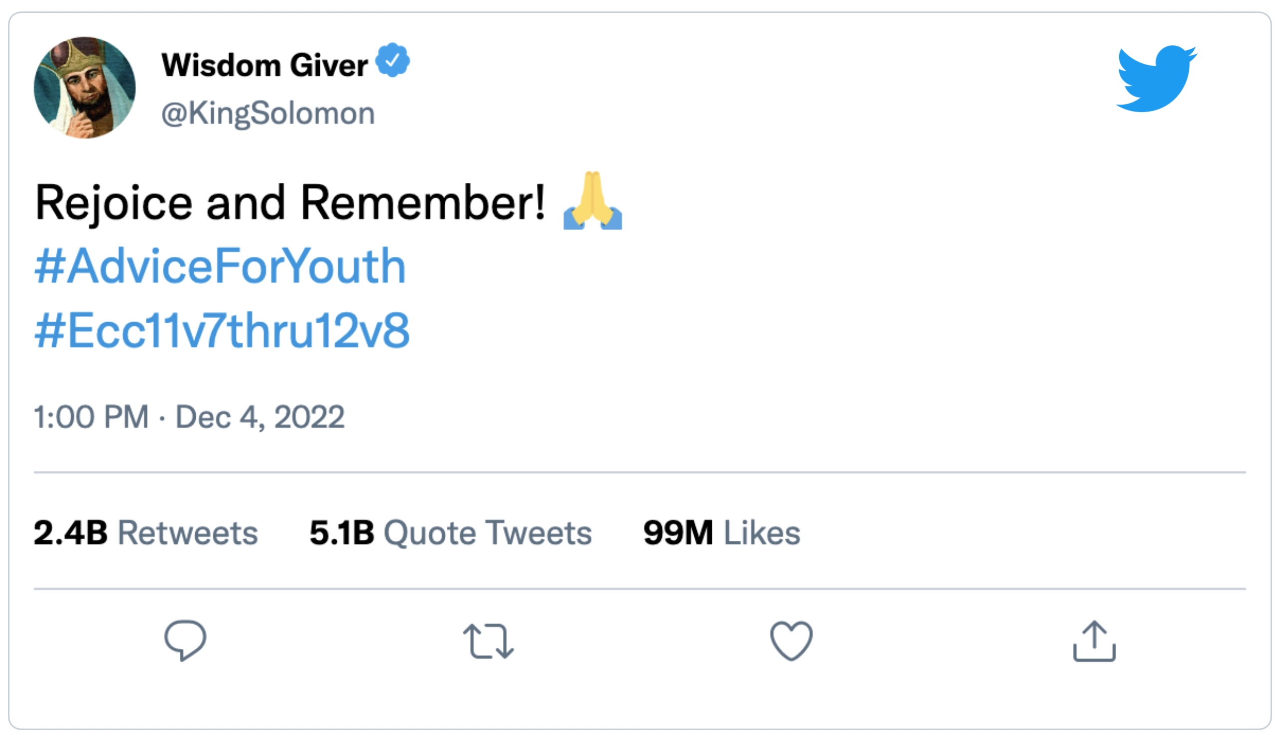Click the blue Twitter bird logo

(x=1156, y=78)
